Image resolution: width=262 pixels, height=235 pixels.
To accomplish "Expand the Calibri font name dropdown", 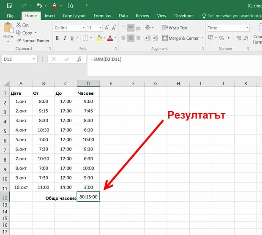I will [x=84, y=28].
